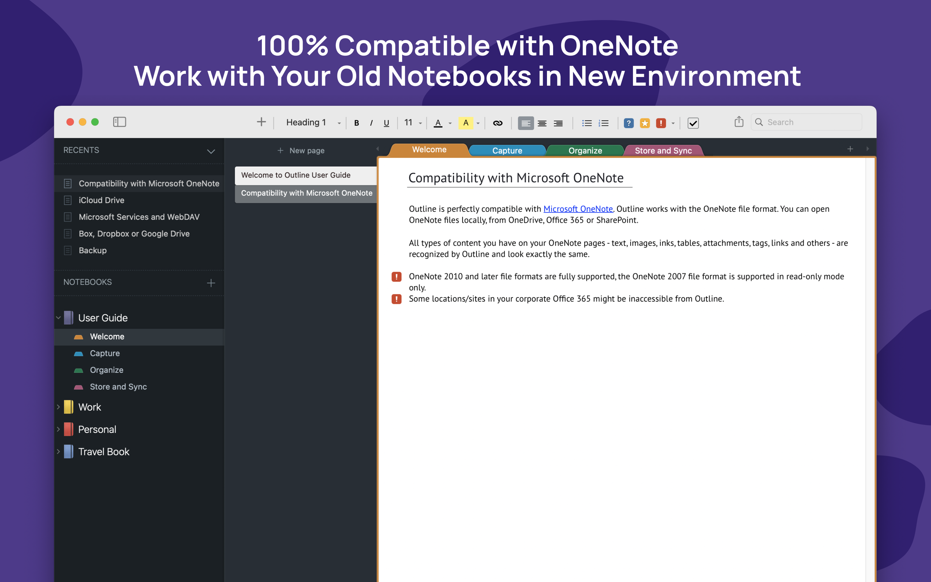Apply the bulleted list icon
The width and height of the screenshot is (931, 582).
point(587,123)
